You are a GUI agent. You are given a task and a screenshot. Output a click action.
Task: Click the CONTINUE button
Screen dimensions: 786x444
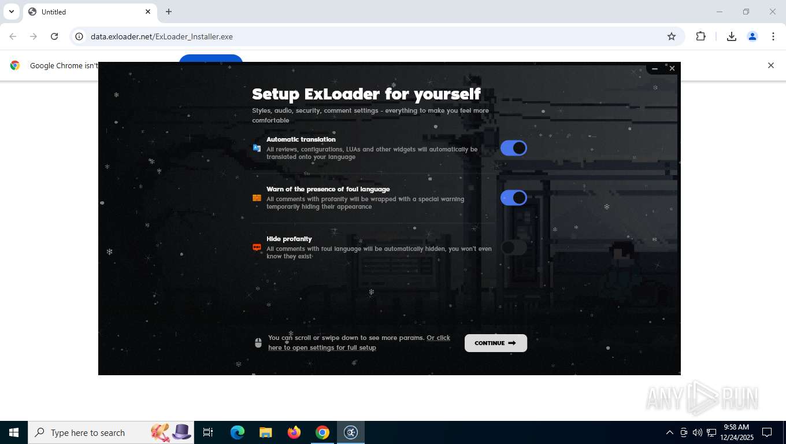496,343
